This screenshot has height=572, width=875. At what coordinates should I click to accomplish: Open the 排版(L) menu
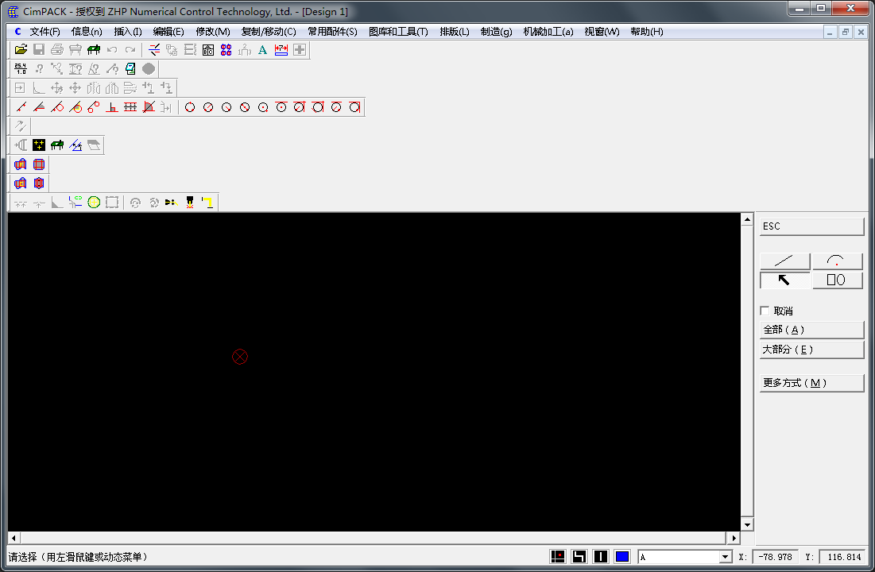(x=455, y=32)
